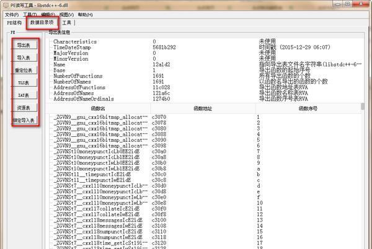Screen dimensions: 372x249
Task: Select the Characteristics row
Action: [204, 41]
